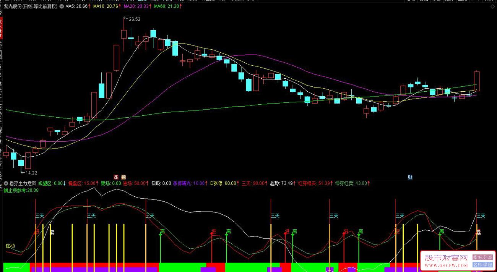Click the 庄动 signal label
The height and width of the screenshot is (272, 497).
pyautogui.click(x=10, y=246)
